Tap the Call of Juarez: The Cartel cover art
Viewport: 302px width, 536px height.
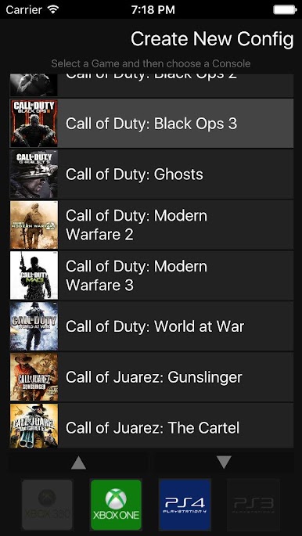click(x=34, y=426)
